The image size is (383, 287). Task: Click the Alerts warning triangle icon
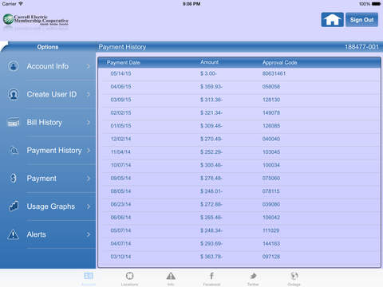(x=13, y=234)
